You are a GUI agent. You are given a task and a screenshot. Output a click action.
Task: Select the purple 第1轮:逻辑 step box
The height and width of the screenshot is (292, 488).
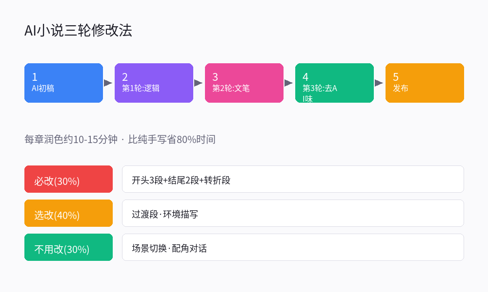154,83
